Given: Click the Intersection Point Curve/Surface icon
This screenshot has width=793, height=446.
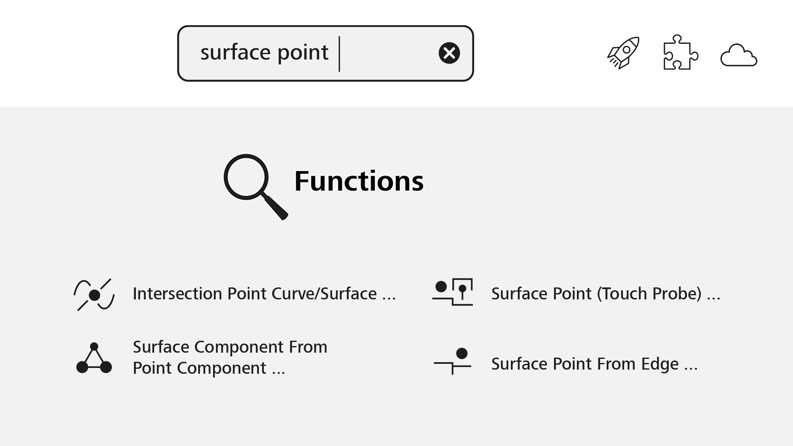Looking at the screenshot, I should (94, 294).
